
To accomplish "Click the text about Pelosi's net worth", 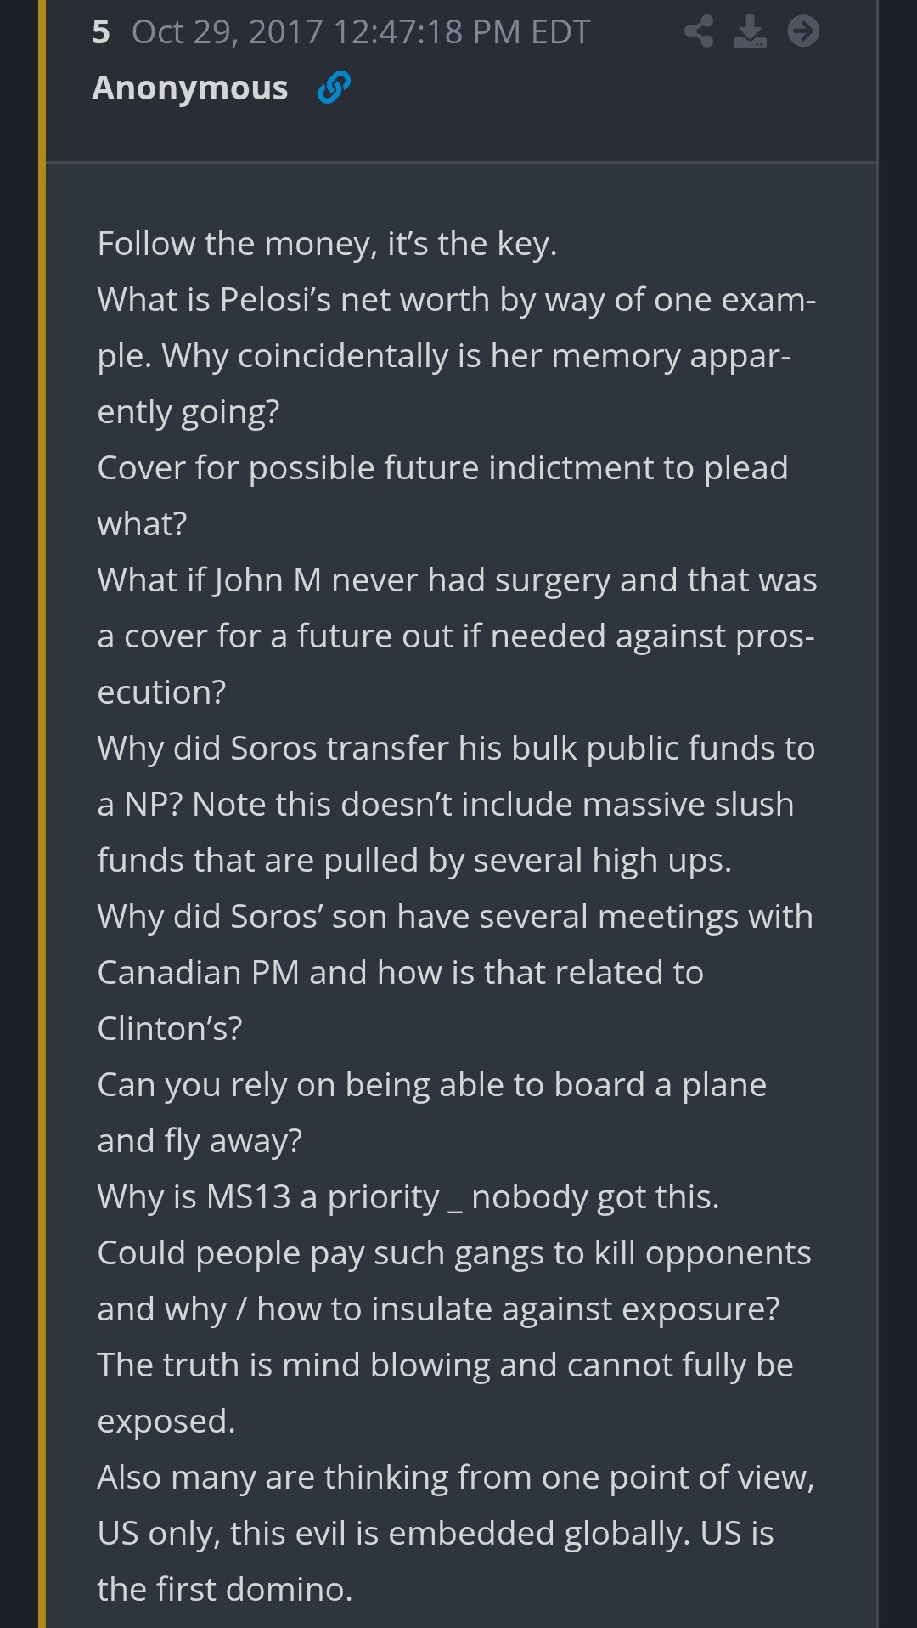I will (x=456, y=300).
